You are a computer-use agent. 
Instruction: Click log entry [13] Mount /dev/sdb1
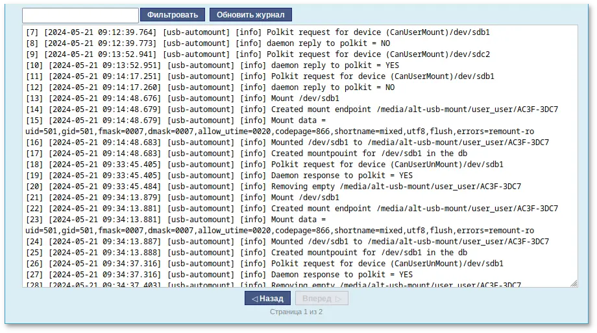click(183, 98)
